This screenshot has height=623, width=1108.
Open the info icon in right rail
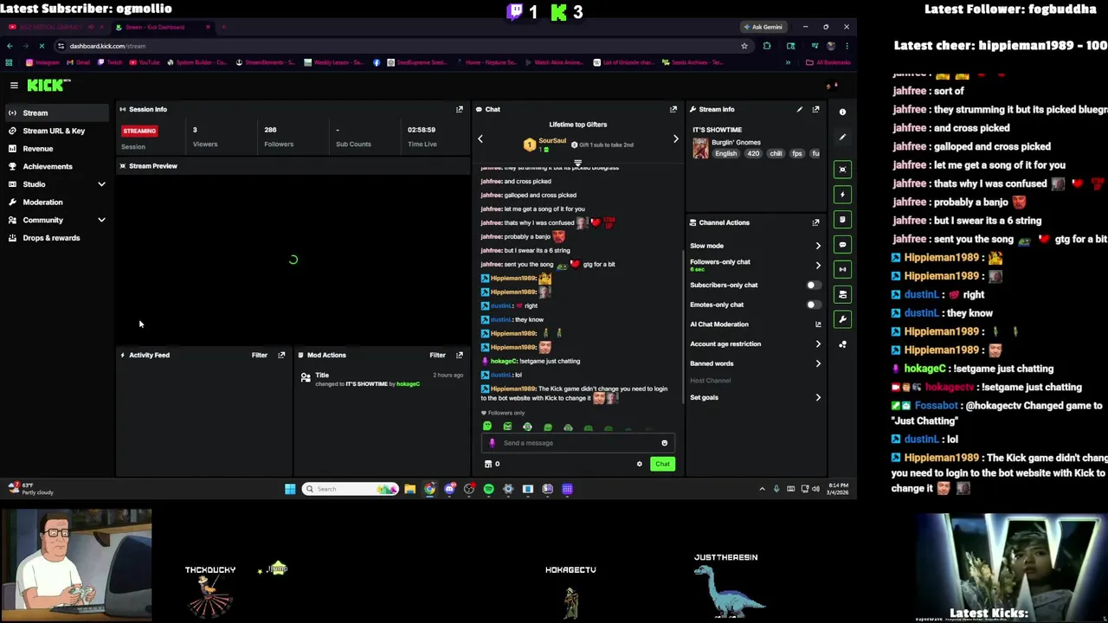(842, 112)
